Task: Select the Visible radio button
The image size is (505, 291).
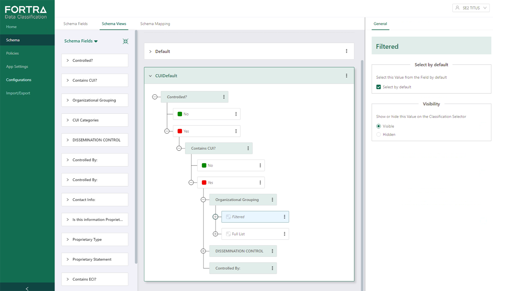Action: [378, 126]
